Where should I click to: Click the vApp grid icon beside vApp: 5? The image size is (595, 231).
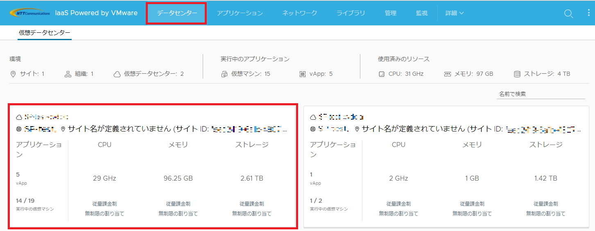click(303, 74)
